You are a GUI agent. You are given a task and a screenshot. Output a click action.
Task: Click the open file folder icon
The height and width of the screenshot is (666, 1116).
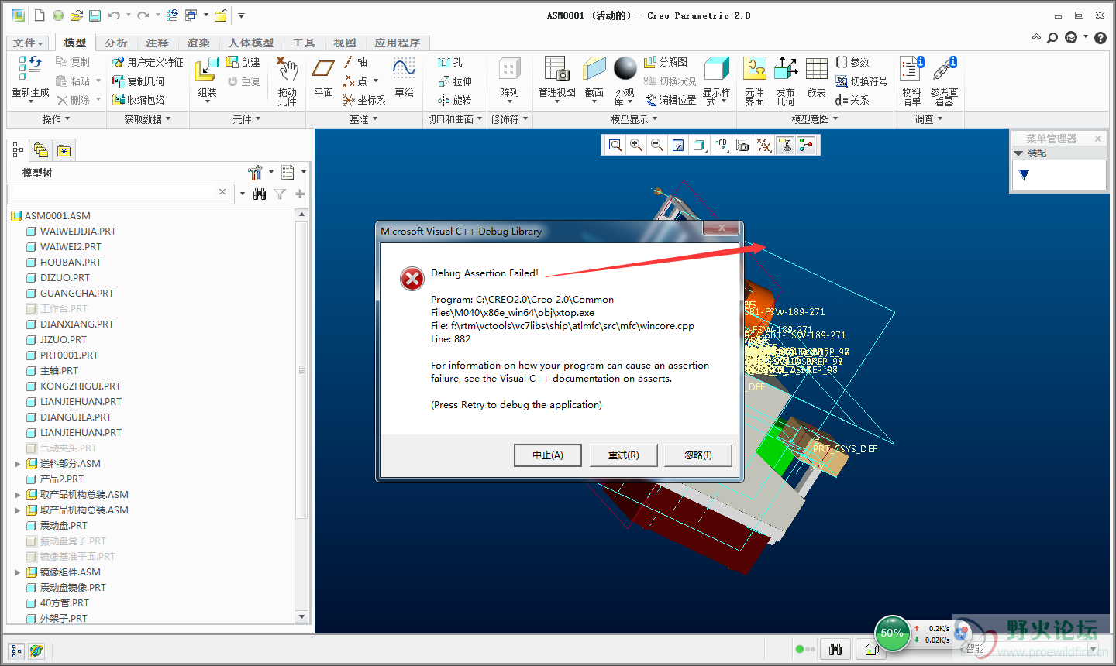76,15
